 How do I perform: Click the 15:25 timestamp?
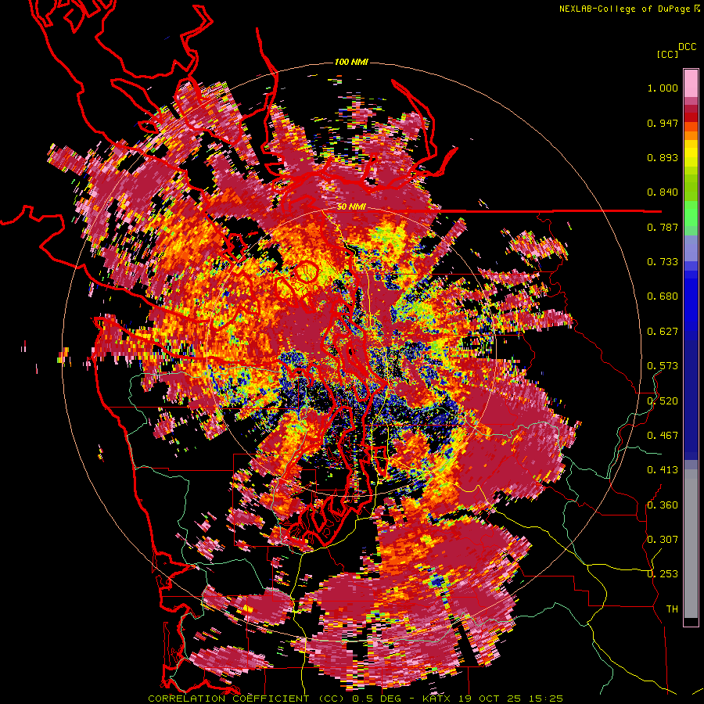point(545,699)
